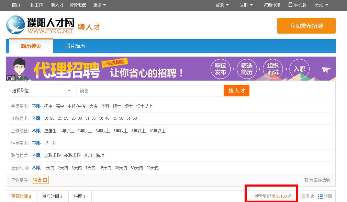
Task: Filter gender by 男
Action: (x=46, y=143)
